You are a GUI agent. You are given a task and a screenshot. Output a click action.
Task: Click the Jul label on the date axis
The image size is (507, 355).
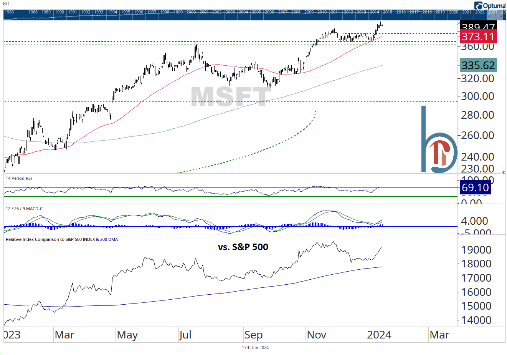point(185,335)
